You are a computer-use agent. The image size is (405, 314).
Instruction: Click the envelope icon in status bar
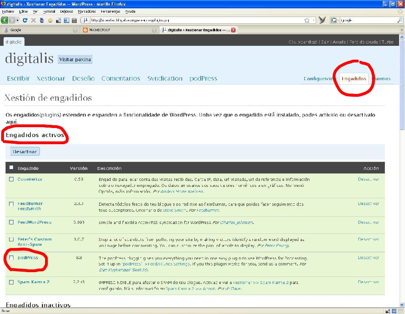[401, 311]
